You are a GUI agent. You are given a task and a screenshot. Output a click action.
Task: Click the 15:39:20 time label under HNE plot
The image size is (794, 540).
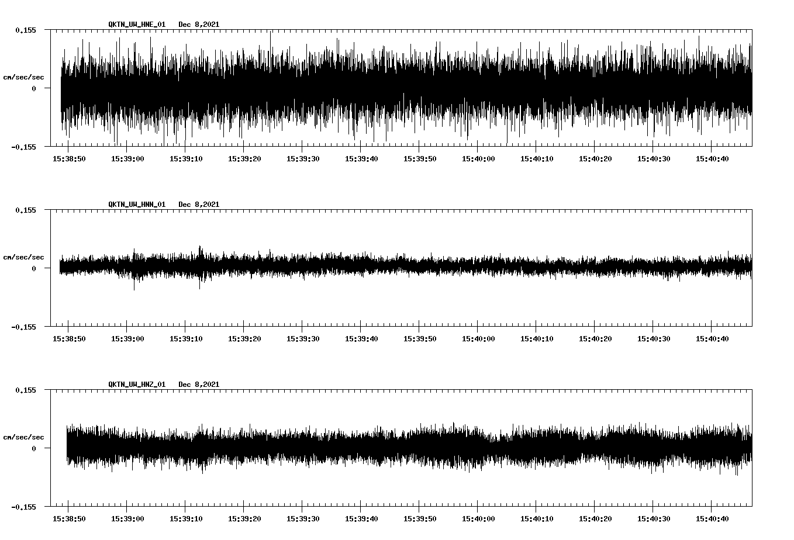244,159
